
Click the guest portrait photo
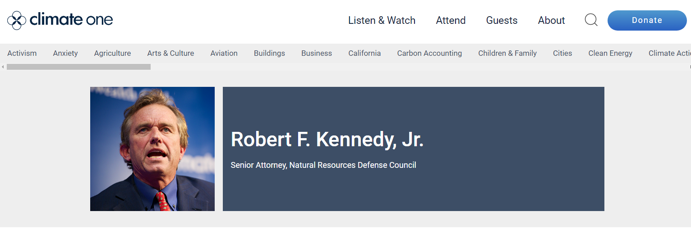[152, 149]
